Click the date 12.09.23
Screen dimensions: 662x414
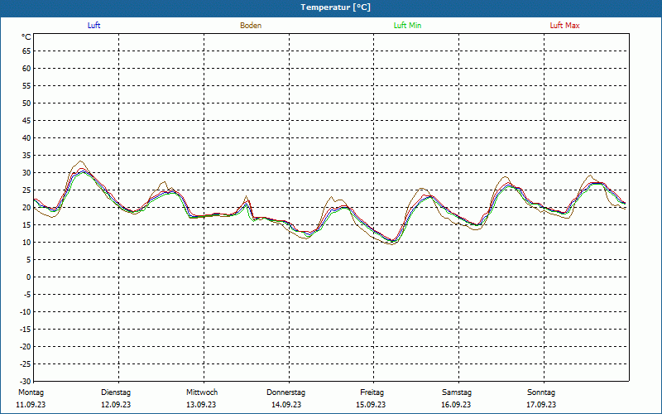tap(116, 405)
